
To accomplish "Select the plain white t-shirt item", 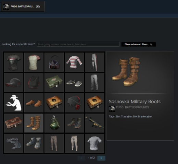I will click(94, 143).
